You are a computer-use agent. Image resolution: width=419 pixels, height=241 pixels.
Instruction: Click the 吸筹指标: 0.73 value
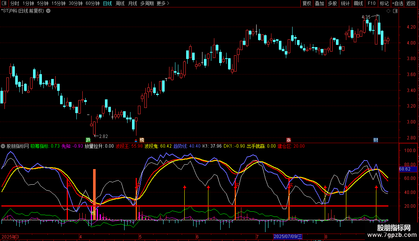[45, 146]
